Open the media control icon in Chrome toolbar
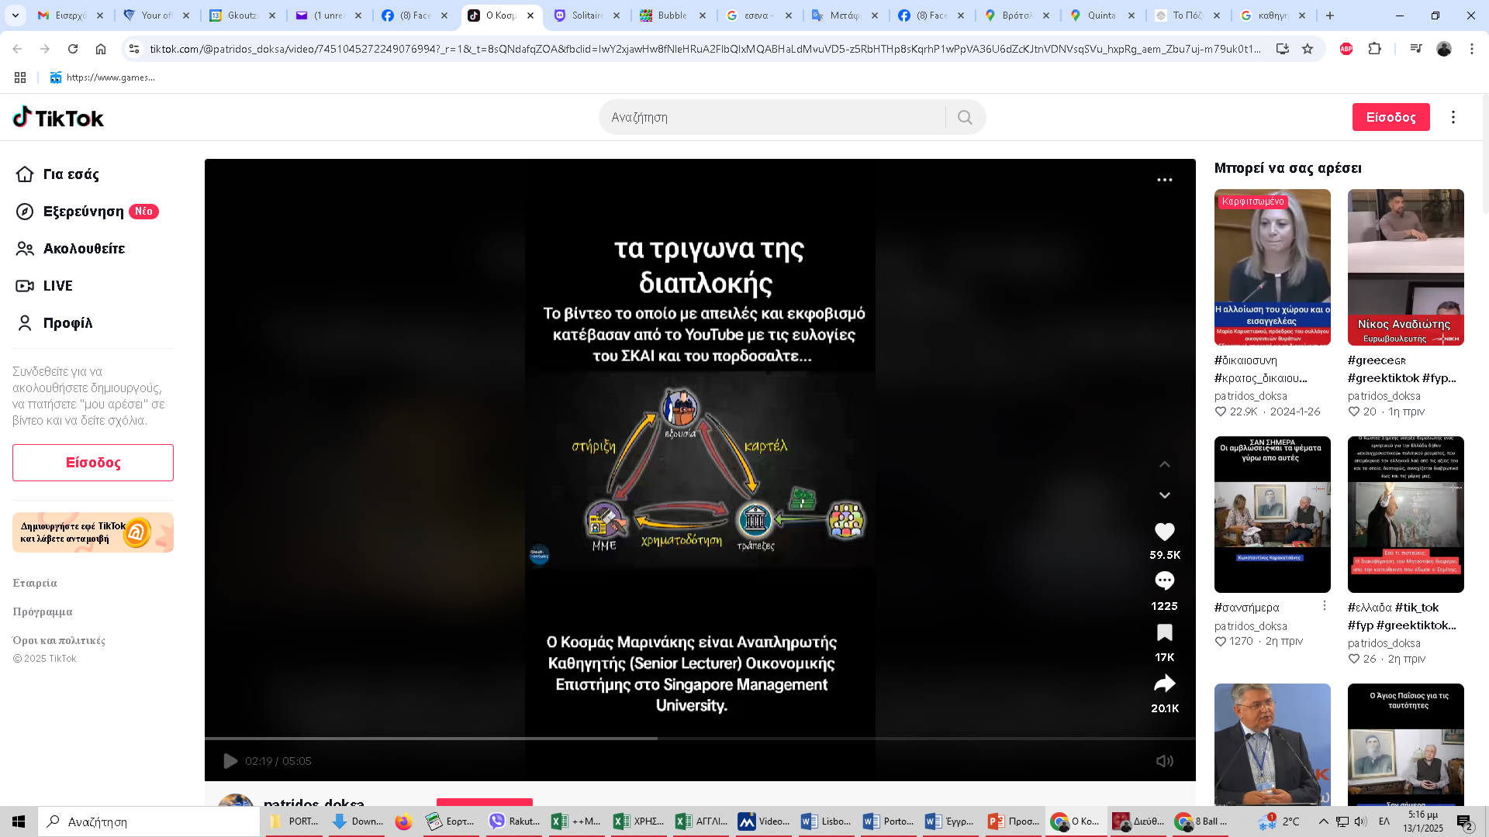Screen dimensions: 1489x837 click(x=1416, y=49)
